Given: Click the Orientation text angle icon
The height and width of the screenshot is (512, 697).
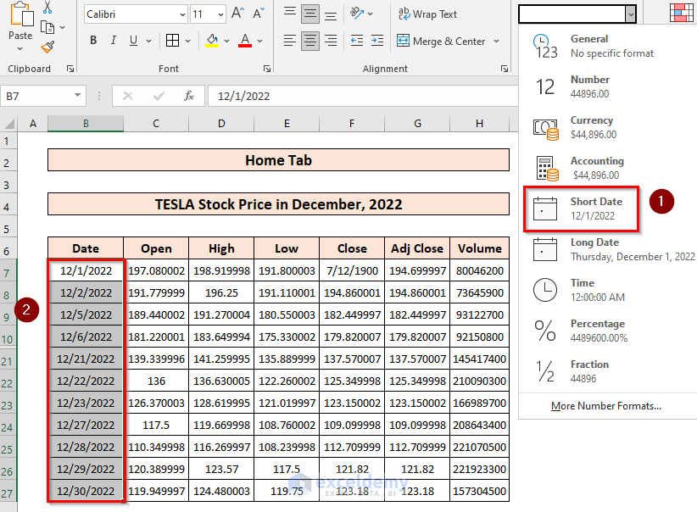Looking at the screenshot, I should [x=356, y=14].
